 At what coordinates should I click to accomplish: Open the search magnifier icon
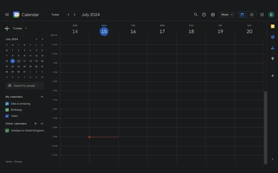coord(196,15)
